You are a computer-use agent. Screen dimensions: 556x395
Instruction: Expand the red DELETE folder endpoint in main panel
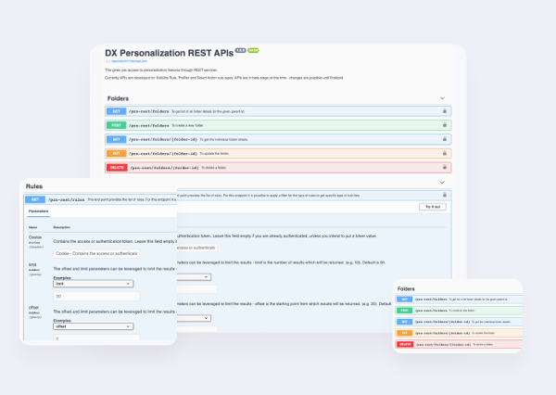tap(278, 168)
